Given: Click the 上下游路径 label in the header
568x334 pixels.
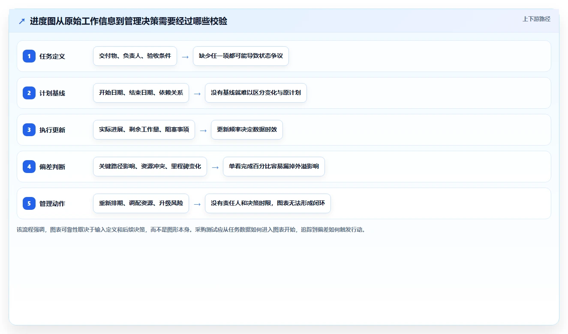Looking at the screenshot, I should tap(536, 19).
